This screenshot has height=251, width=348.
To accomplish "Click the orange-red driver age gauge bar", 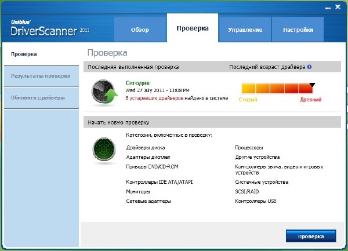I will click(x=277, y=89).
